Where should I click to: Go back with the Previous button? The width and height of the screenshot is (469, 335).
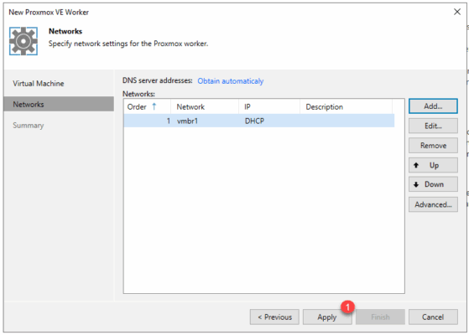(274, 317)
